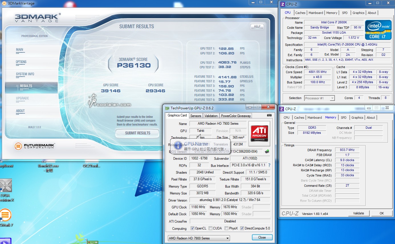The width and height of the screenshot is (395, 244).
Task: Toggle the PhysX checkbox in GPU-Z
Action: [x=226, y=228]
